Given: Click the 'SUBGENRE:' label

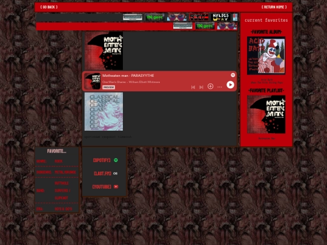Looking at the screenshot, I should tap(44, 172).
